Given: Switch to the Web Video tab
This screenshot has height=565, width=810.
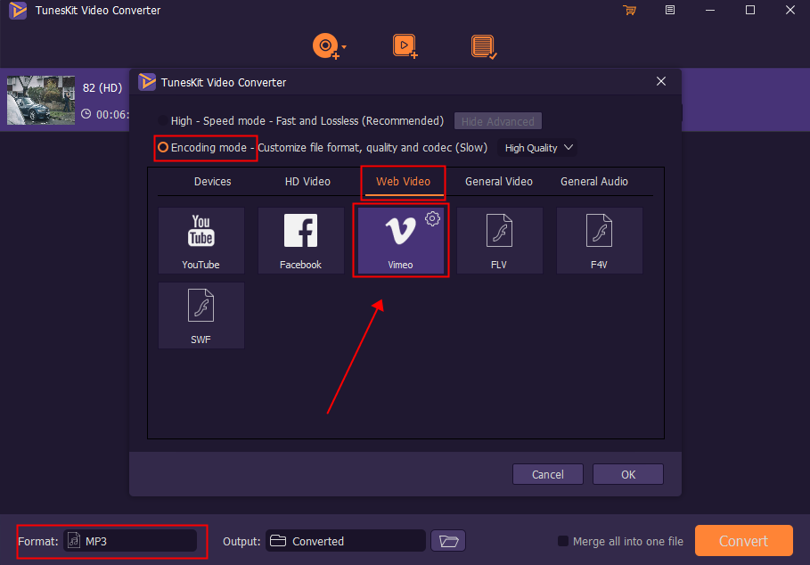Looking at the screenshot, I should coord(403,182).
